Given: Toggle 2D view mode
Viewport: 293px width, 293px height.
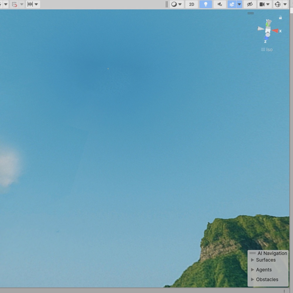Looking at the screenshot, I should [191, 4].
